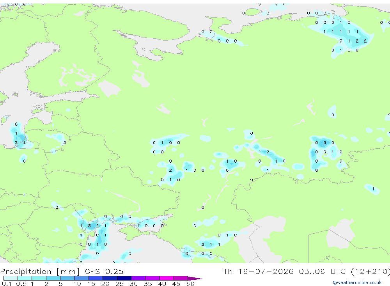390x286 pixels.
Task: Click the 20–25 mm legend color swatch
Action: [110, 278]
